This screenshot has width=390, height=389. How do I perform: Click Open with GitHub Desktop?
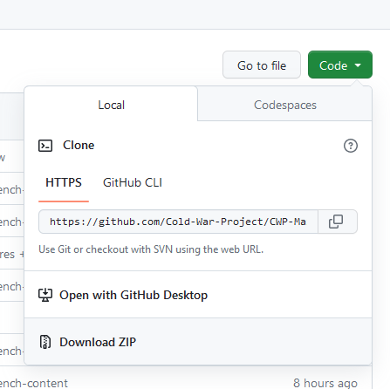coord(198,295)
